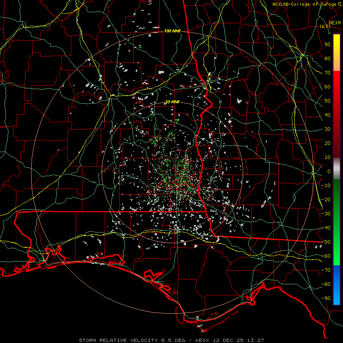Click the blue segment of the color bar
The height and width of the screenshot is (343, 343).
pos(337,285)
